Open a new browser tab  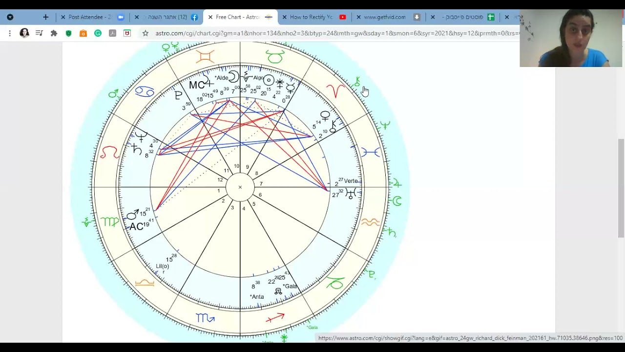pyautogui.click(x=45, y=17)
